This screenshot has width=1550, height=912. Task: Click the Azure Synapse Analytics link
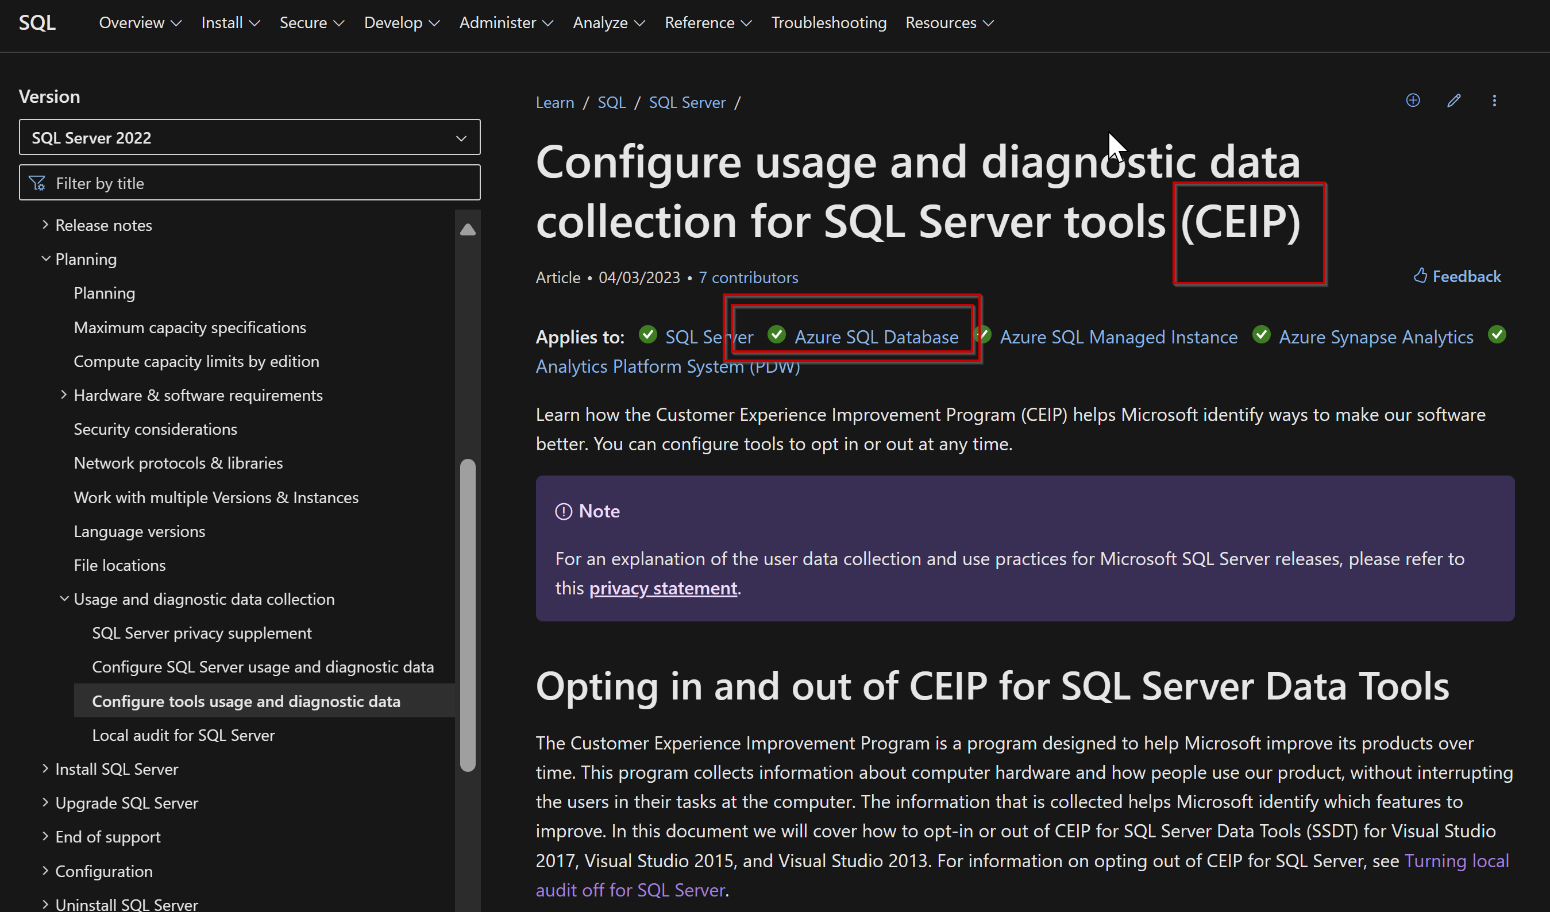point(1376,337)
